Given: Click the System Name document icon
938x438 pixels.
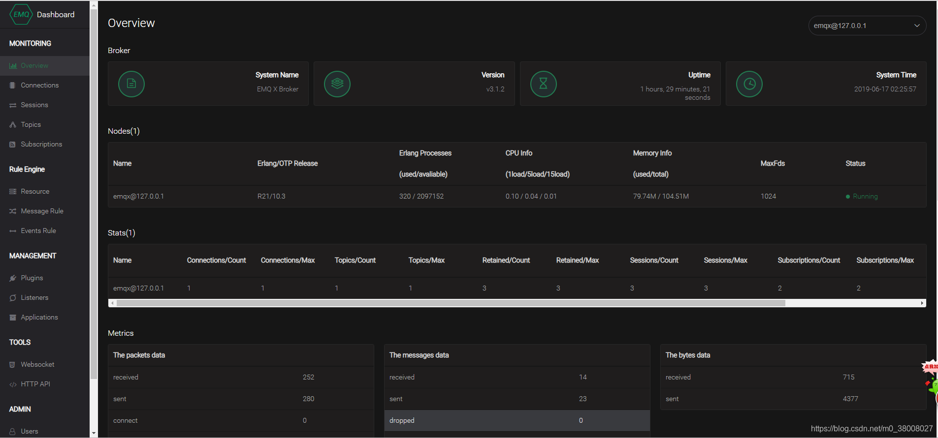Looking at the screenshot, I should (x=131, y=84).
